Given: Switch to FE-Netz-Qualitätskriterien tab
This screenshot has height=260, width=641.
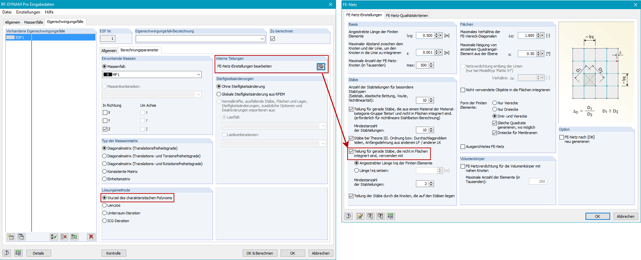Looking at the screenshot, I should coord(407,16).
